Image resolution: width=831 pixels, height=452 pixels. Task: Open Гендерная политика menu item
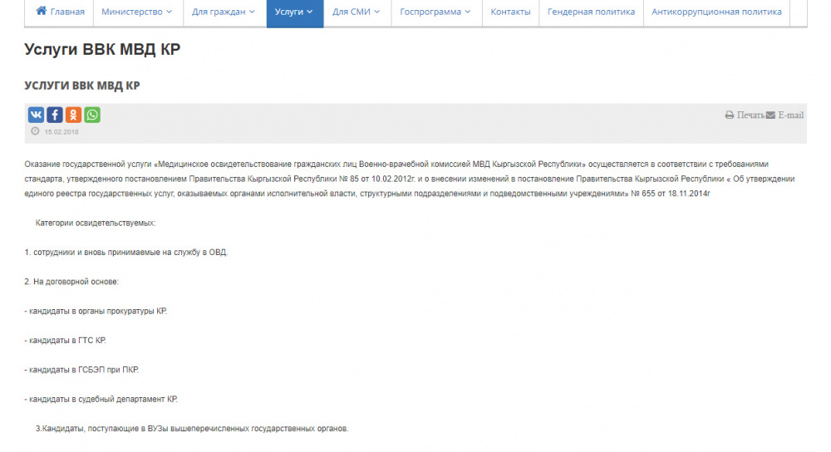coord(591,12)
